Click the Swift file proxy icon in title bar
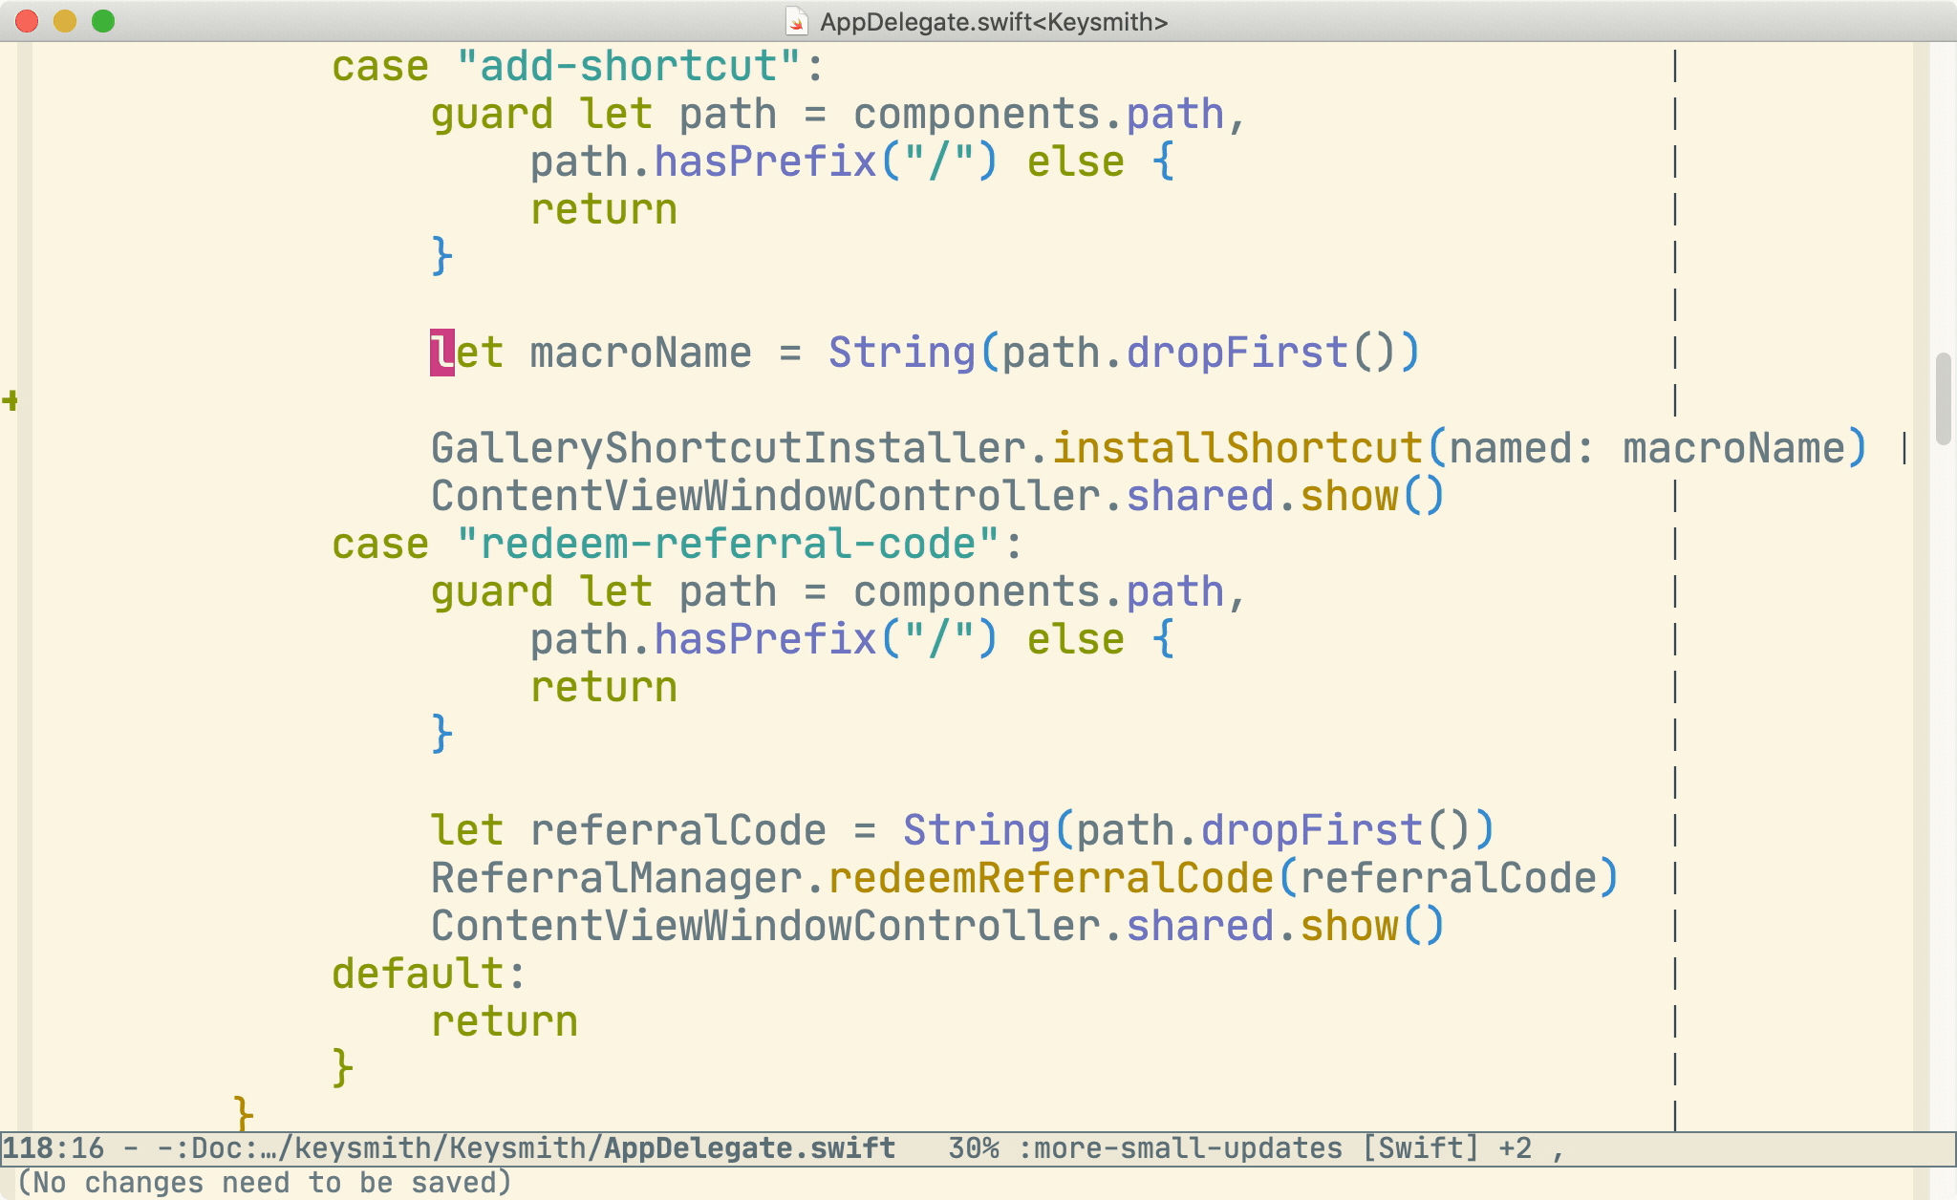 click(x=796, y=21)
